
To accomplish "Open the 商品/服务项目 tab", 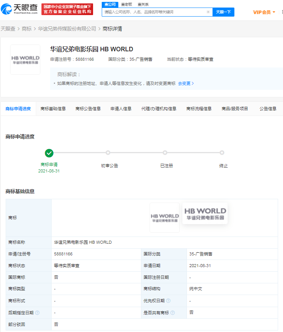I will point(234,109).
